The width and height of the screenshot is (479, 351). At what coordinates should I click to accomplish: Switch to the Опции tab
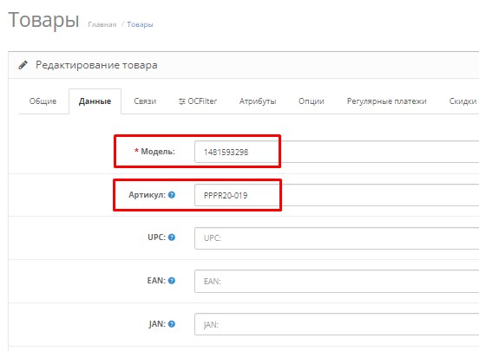click(312, 101)
